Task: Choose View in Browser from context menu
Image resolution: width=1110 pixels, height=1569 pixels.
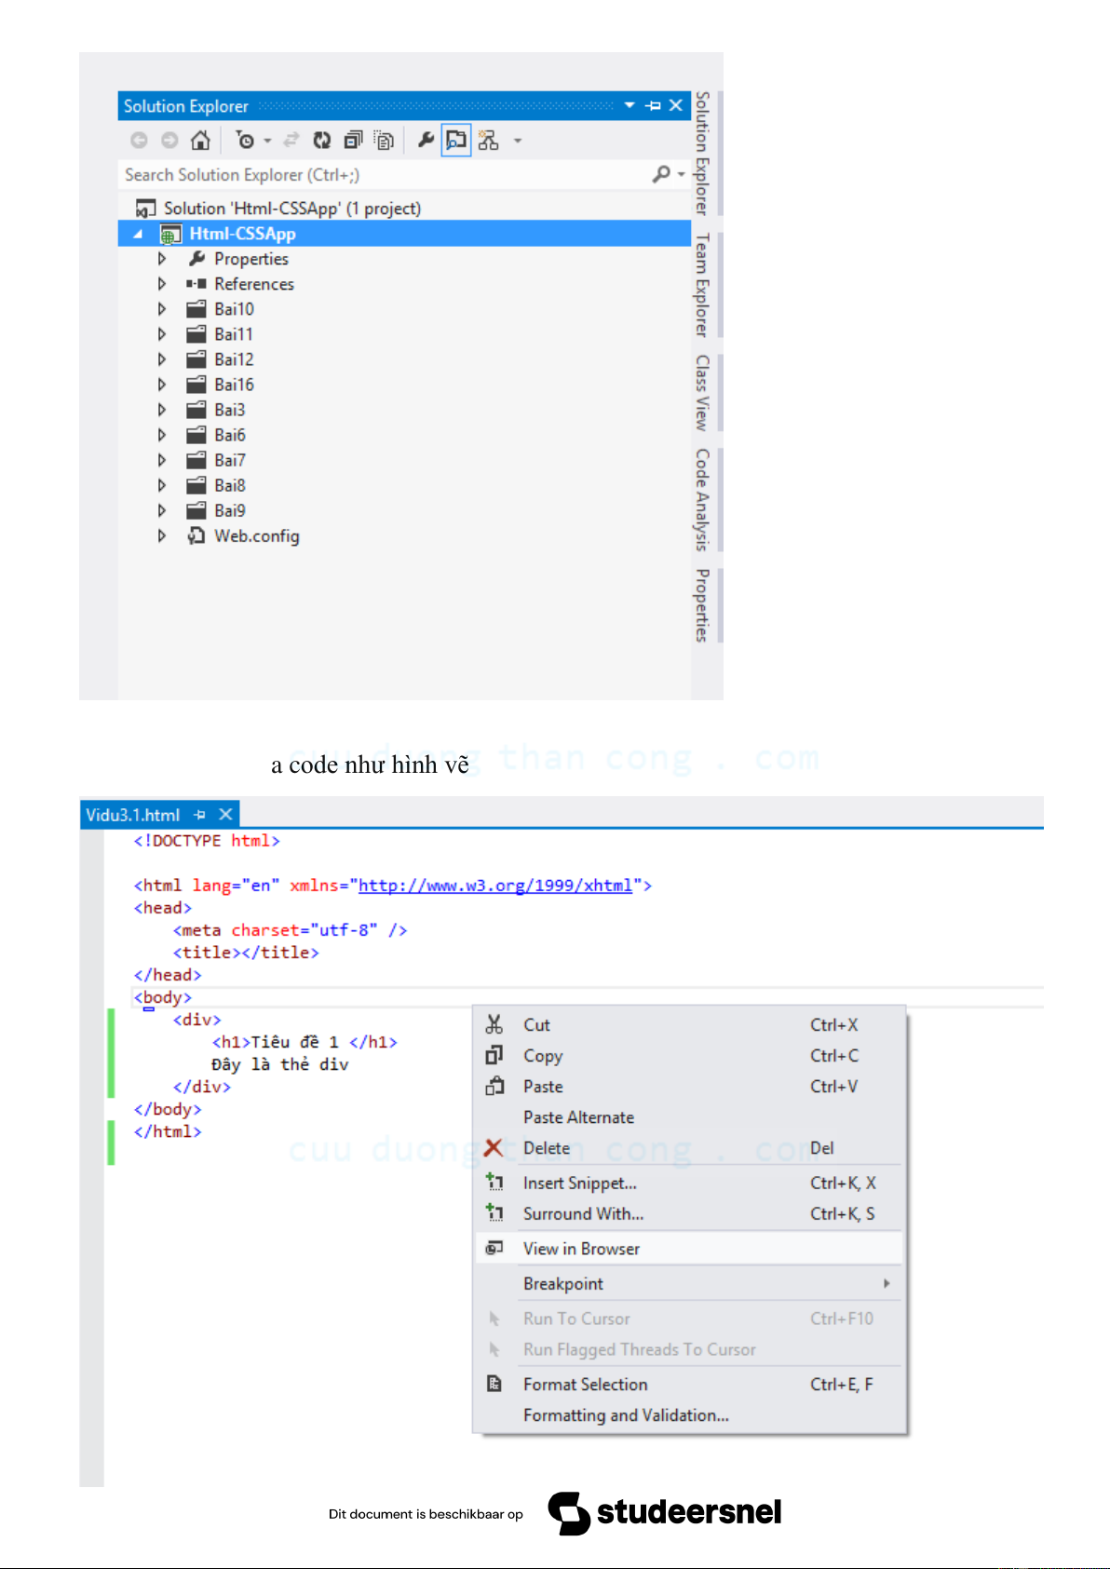Action: click(581, 1249)
